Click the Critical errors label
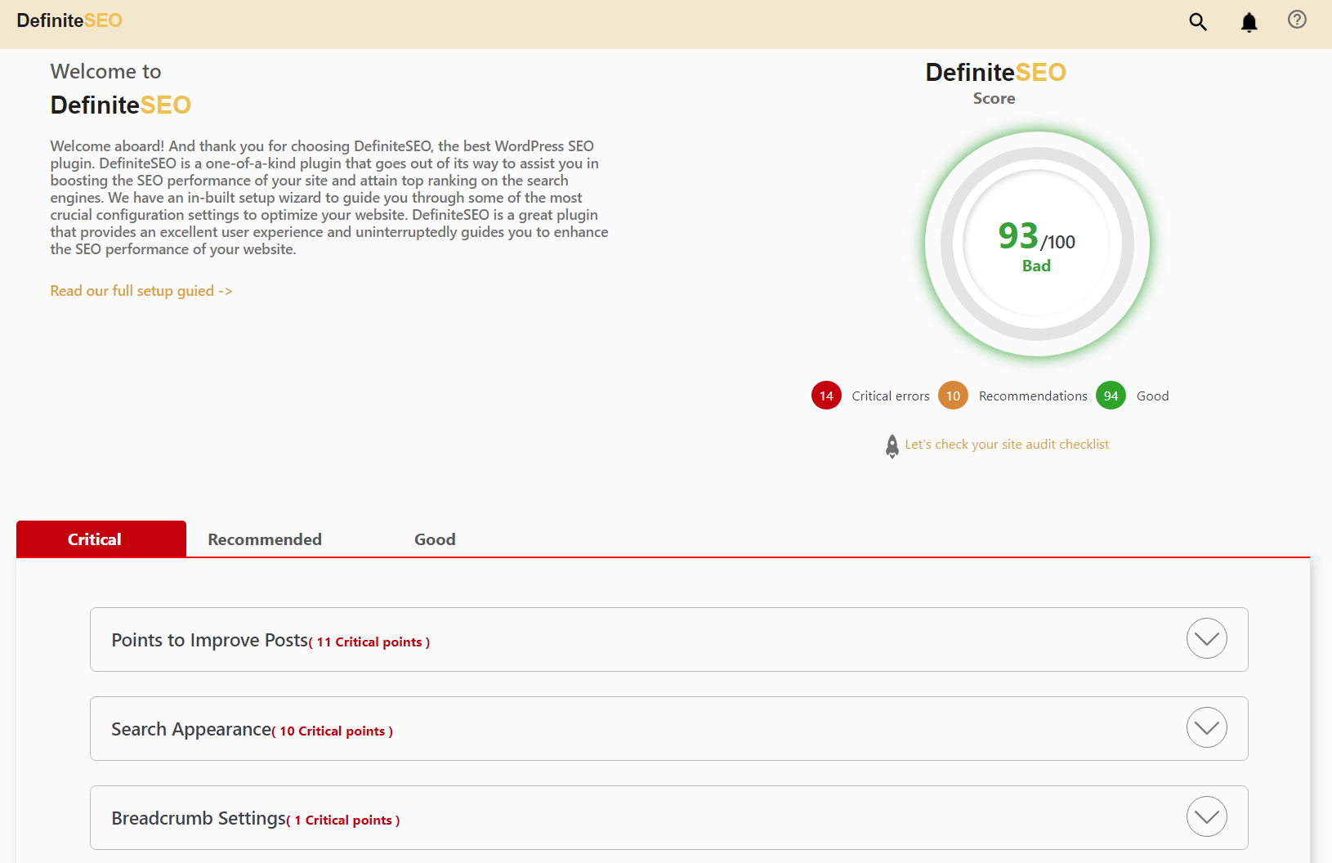The width and height of the screenshot is (1332, 863). pos(891,396)
